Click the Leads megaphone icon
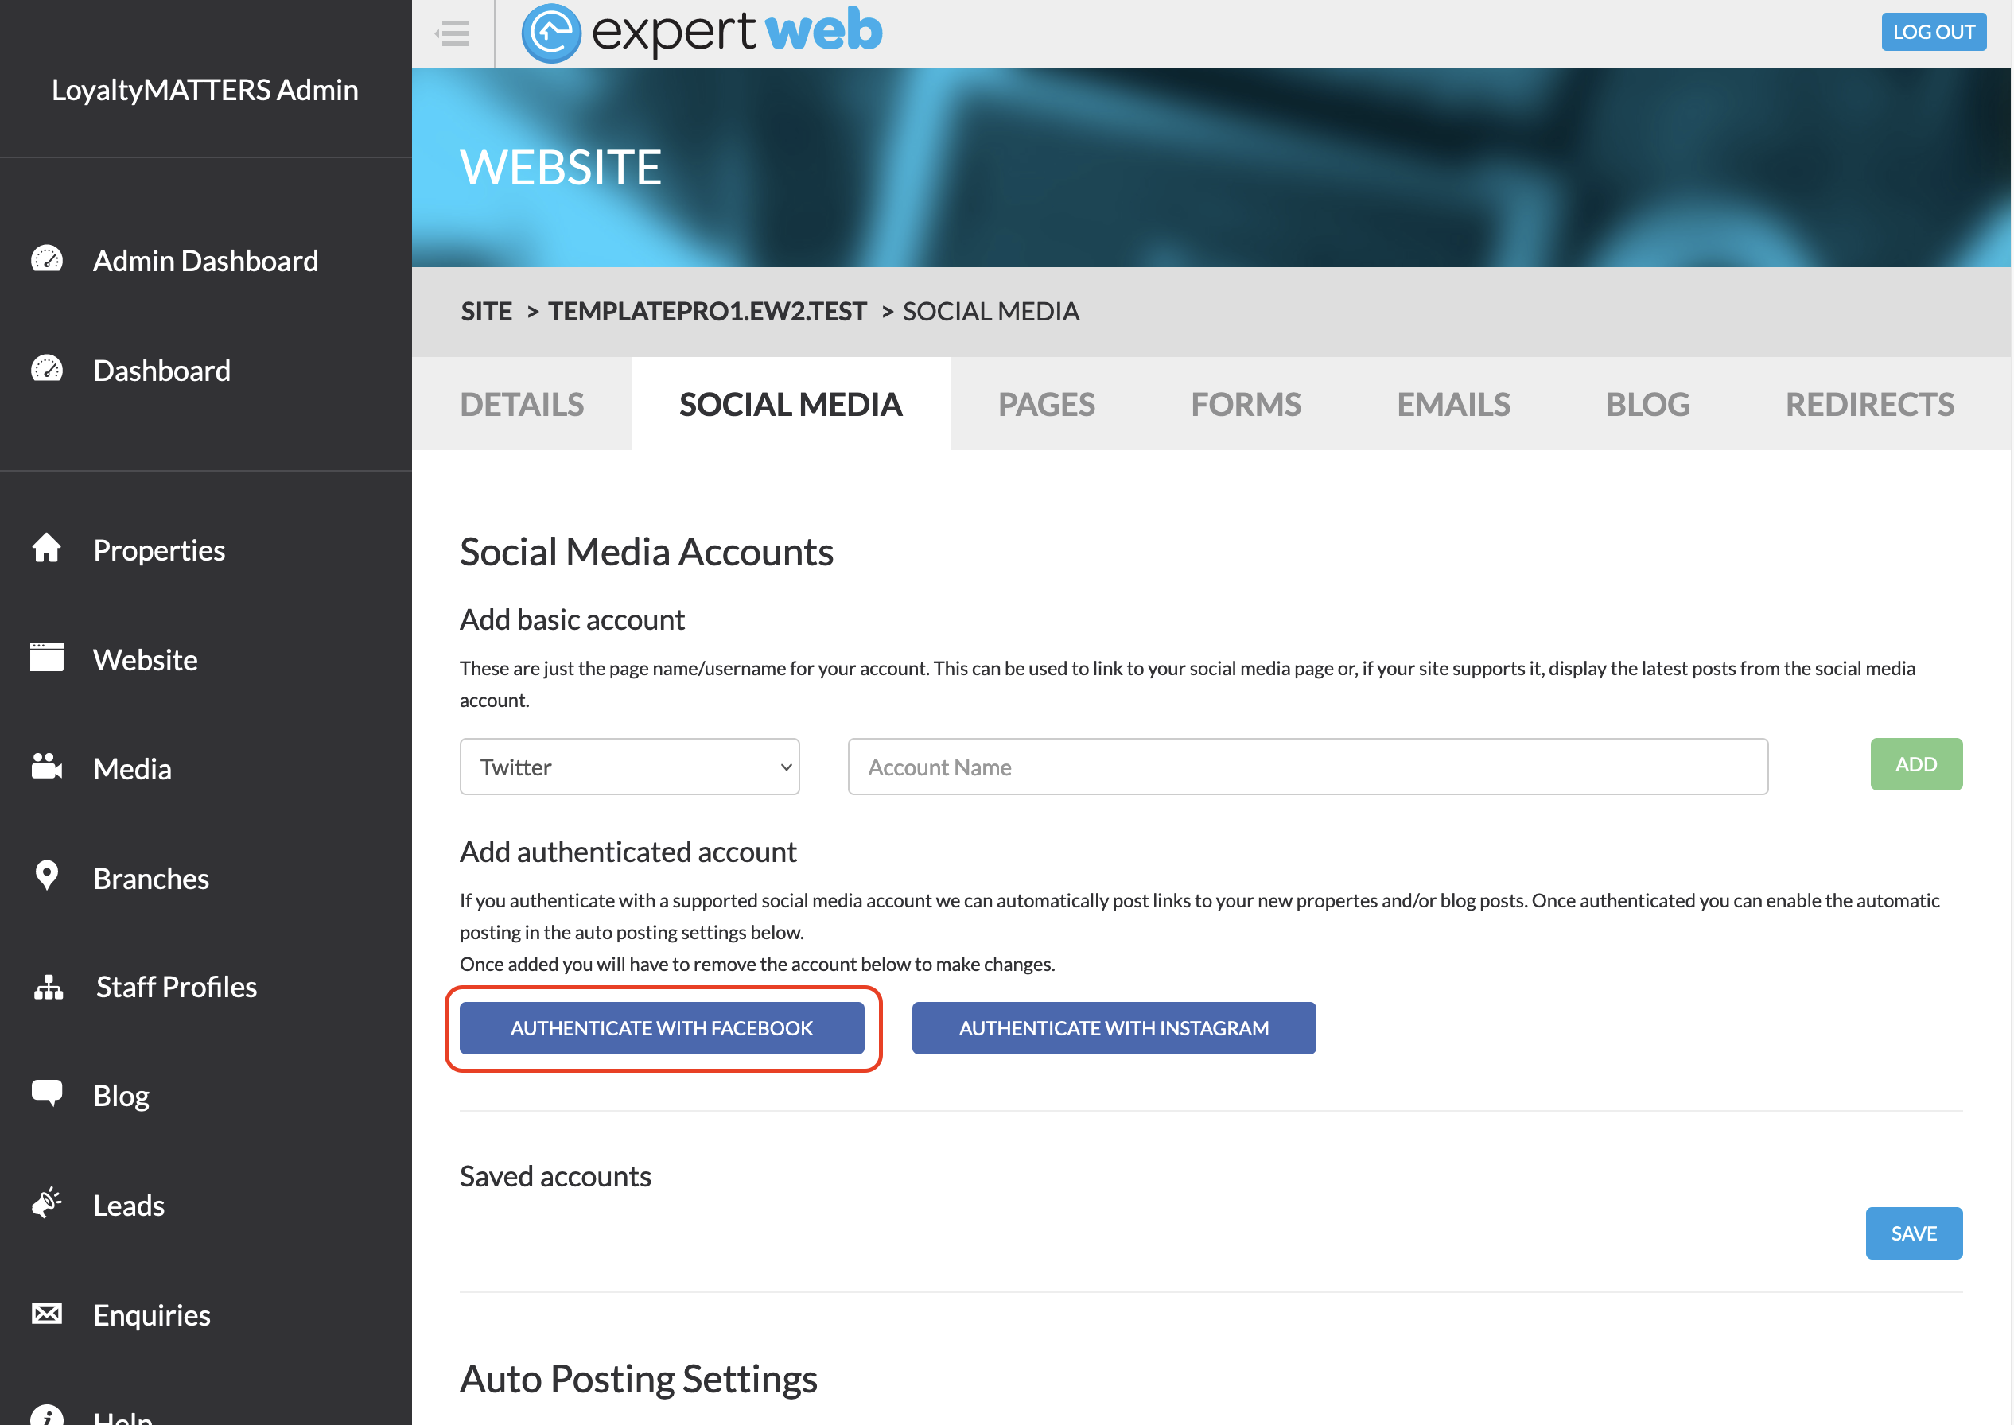Viewport: 2014px width, 1425px height. coord(46,1204)
